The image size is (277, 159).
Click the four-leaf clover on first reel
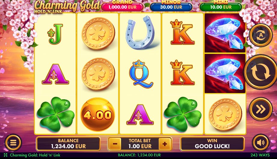55,114
